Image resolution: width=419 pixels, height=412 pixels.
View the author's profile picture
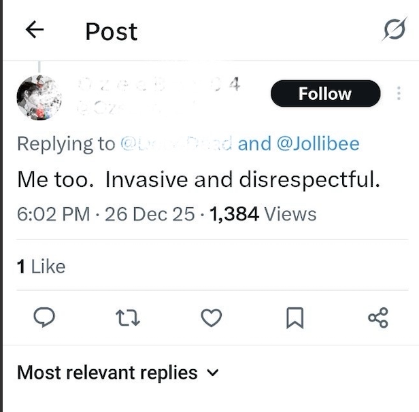(x=39, y=96)
